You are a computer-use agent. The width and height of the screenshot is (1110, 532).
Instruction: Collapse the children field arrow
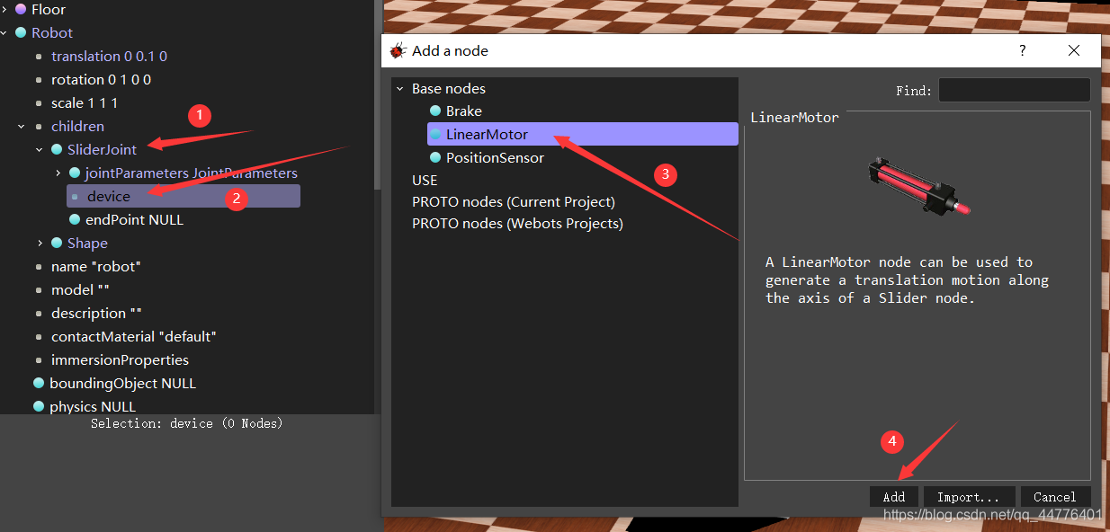[x=22, y=127]
